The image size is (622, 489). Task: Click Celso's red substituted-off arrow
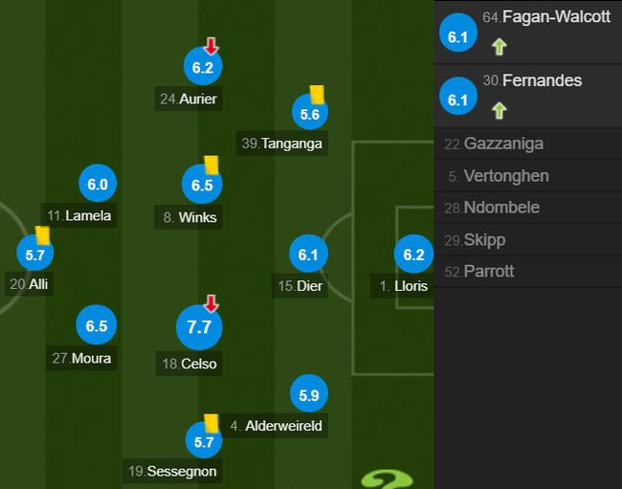point(211,303)
